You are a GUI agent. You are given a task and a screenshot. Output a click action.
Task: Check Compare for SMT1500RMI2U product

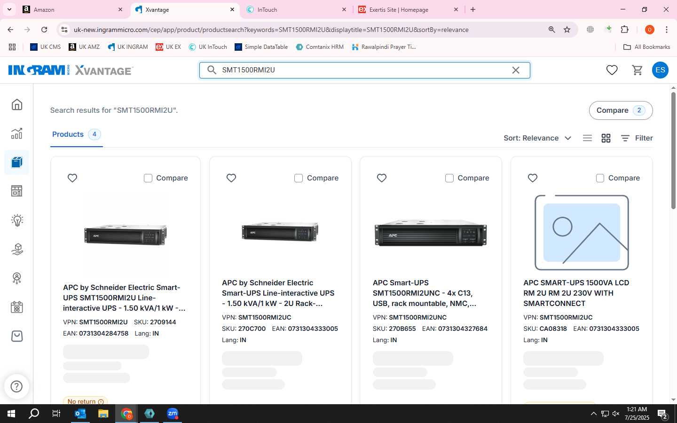pos(148,178)
